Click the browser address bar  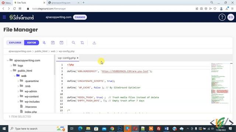pyautogui.click(x=110, y=9)
